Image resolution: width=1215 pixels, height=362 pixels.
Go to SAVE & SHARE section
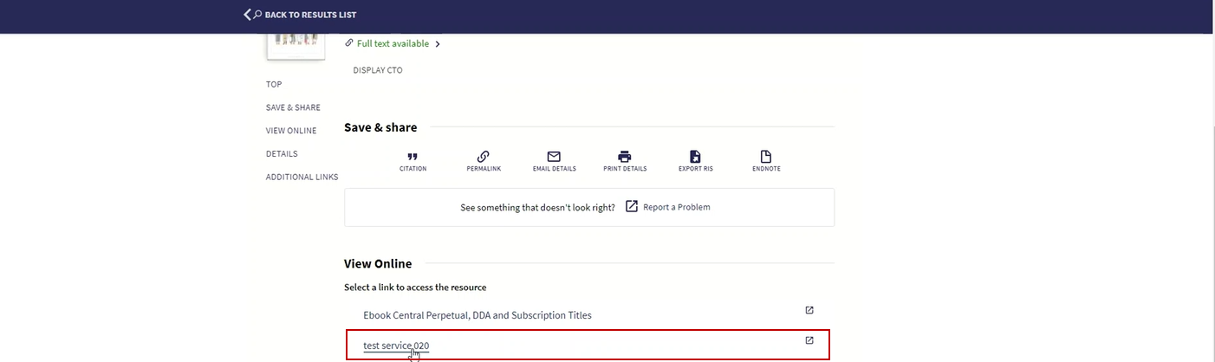(293, 107)
